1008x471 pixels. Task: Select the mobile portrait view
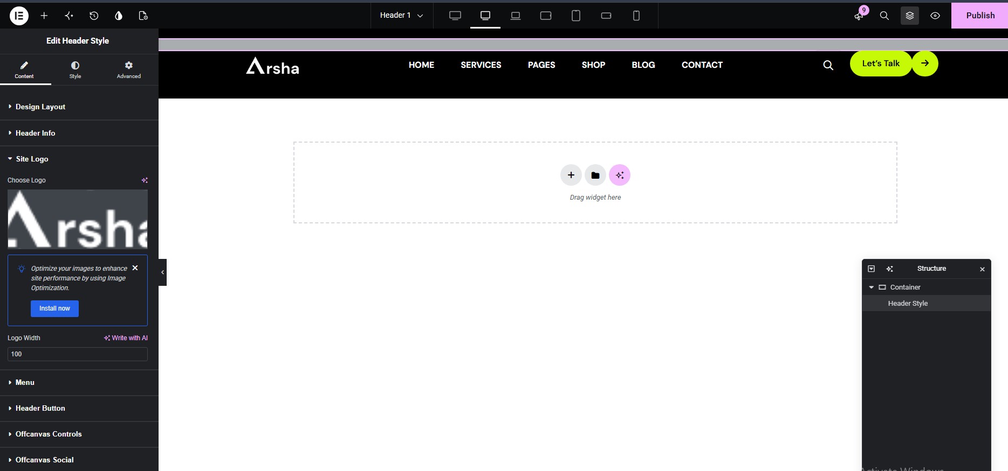point(636,16)
